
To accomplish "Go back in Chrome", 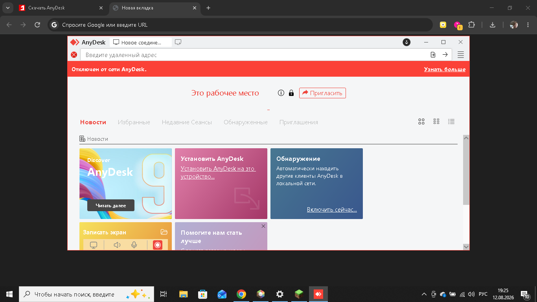I will coord(9,25).
